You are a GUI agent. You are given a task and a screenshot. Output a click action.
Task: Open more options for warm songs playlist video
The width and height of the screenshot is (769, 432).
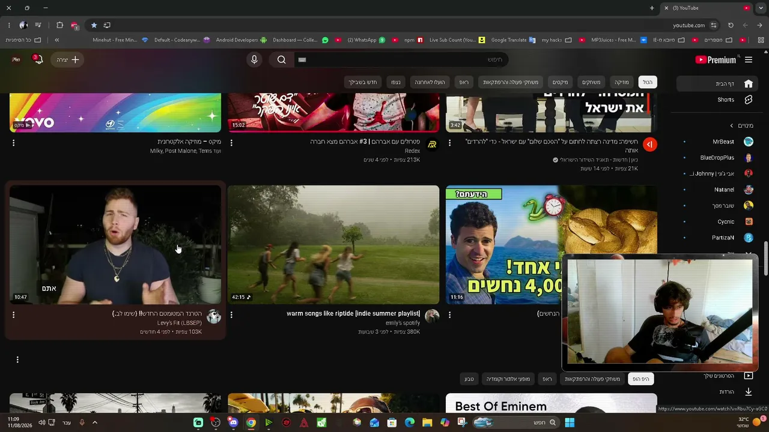click(231, 314)
